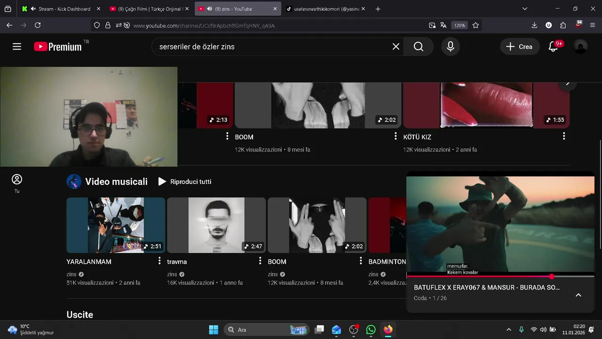Expand the miniplayer queue chevron
Viewport: 602px width, 339px height.
tap(578, 295)
